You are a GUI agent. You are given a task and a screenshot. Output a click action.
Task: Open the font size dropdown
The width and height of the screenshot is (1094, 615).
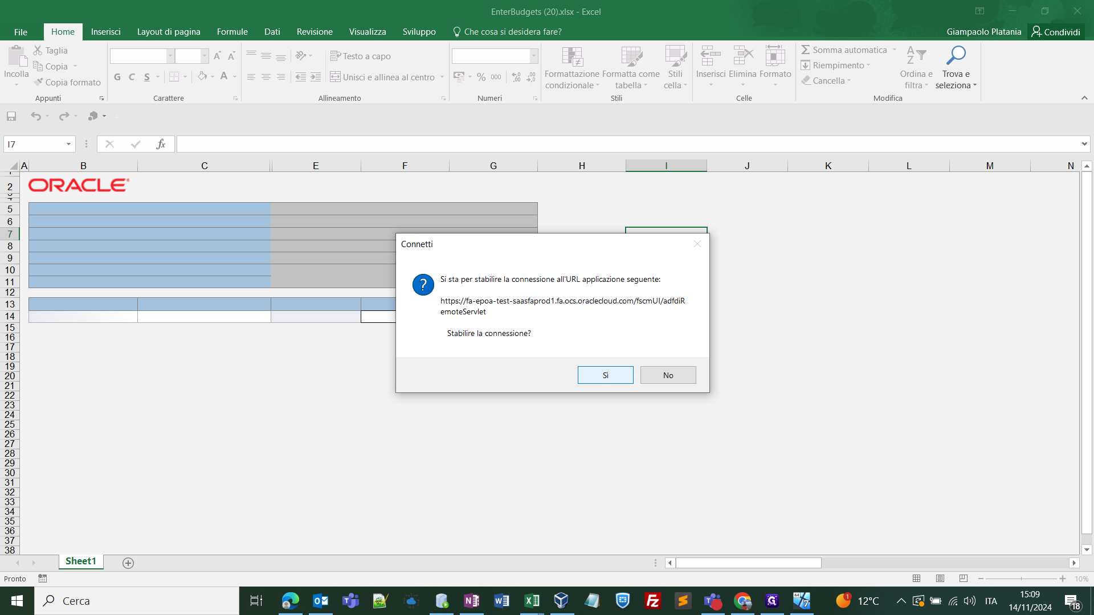coord(204,56)
